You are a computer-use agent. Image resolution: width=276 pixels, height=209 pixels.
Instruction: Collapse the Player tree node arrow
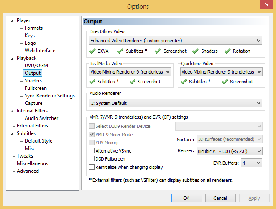[12, 21]
